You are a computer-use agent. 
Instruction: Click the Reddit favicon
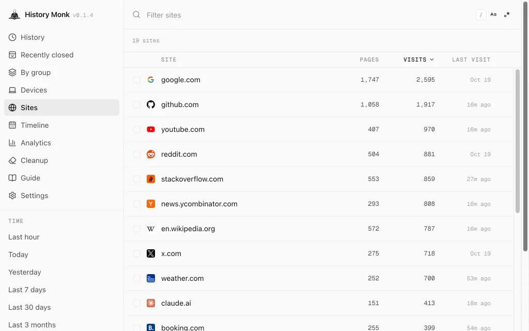(x=151, y=154)
